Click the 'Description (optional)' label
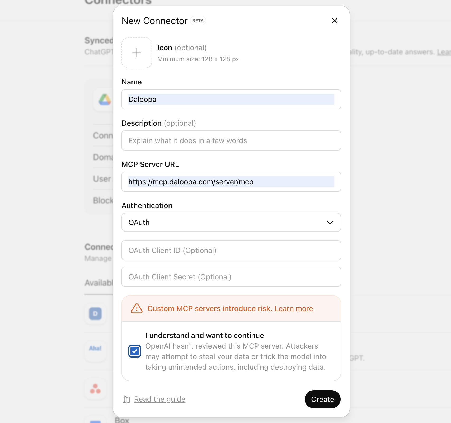The height and width of the screenshot is (423, 451). pos(159,123)
